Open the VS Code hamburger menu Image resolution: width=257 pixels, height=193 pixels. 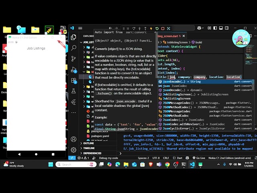coord(80,28)
